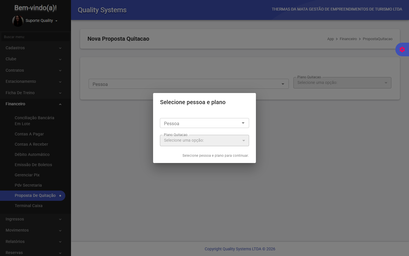Click the pink settings gear icon
Image resolution: width=409 pixels, height=256 pixels.
coord(402,49)
